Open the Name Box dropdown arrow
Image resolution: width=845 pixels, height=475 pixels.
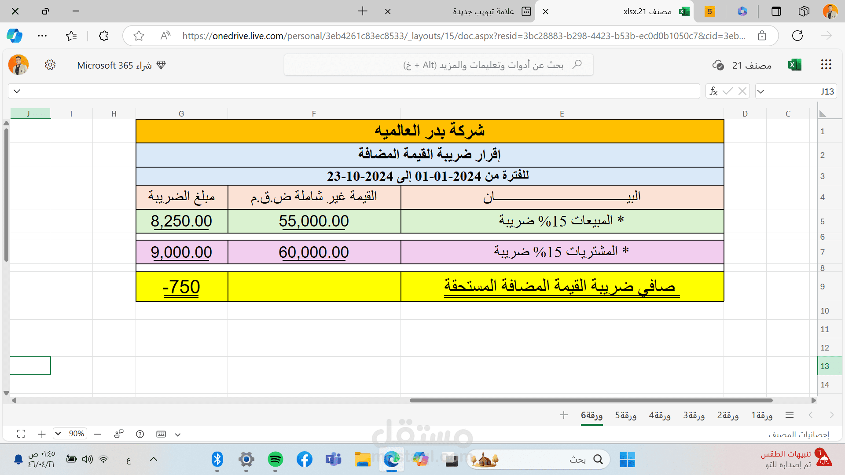[760, 91]
